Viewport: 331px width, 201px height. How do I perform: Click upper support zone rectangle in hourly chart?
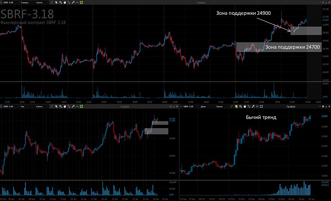tap(160, 123)
